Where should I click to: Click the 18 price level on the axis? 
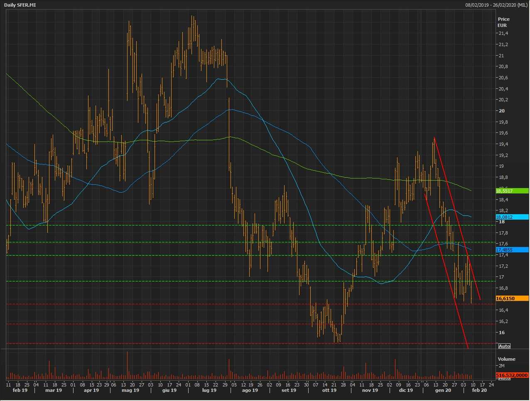(502, 222)
